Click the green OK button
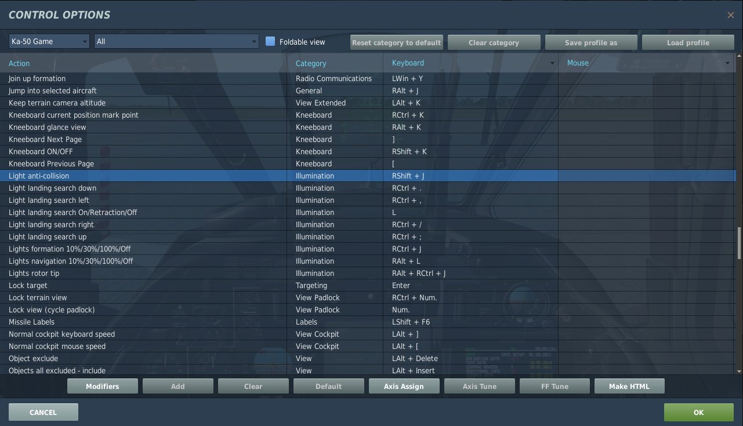 pos(699,412)
